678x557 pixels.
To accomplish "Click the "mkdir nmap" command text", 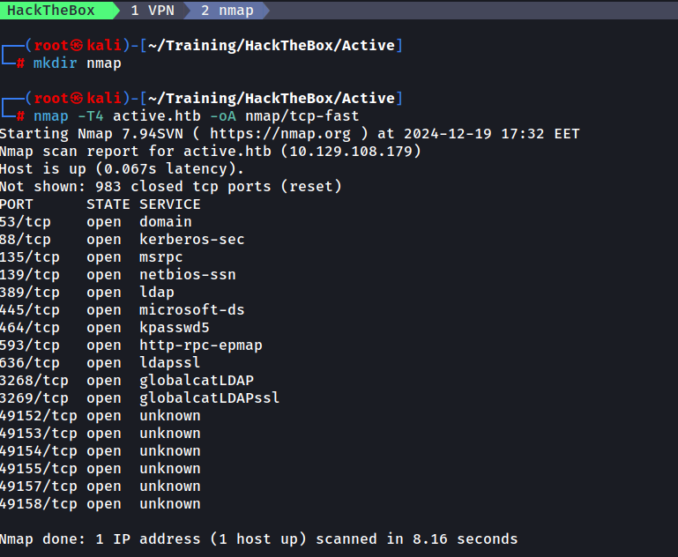I will (77, 63).
